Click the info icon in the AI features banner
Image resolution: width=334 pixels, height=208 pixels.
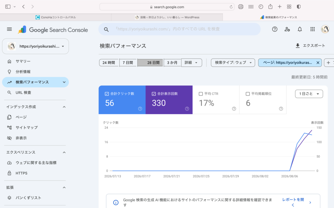pyautogui.click(x=116, y=202)
